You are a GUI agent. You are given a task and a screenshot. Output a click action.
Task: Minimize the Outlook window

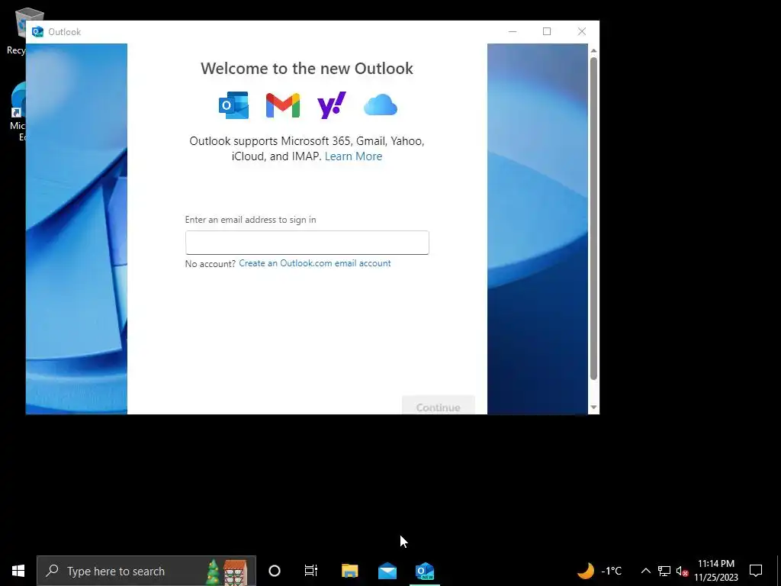tap(513, 31)
